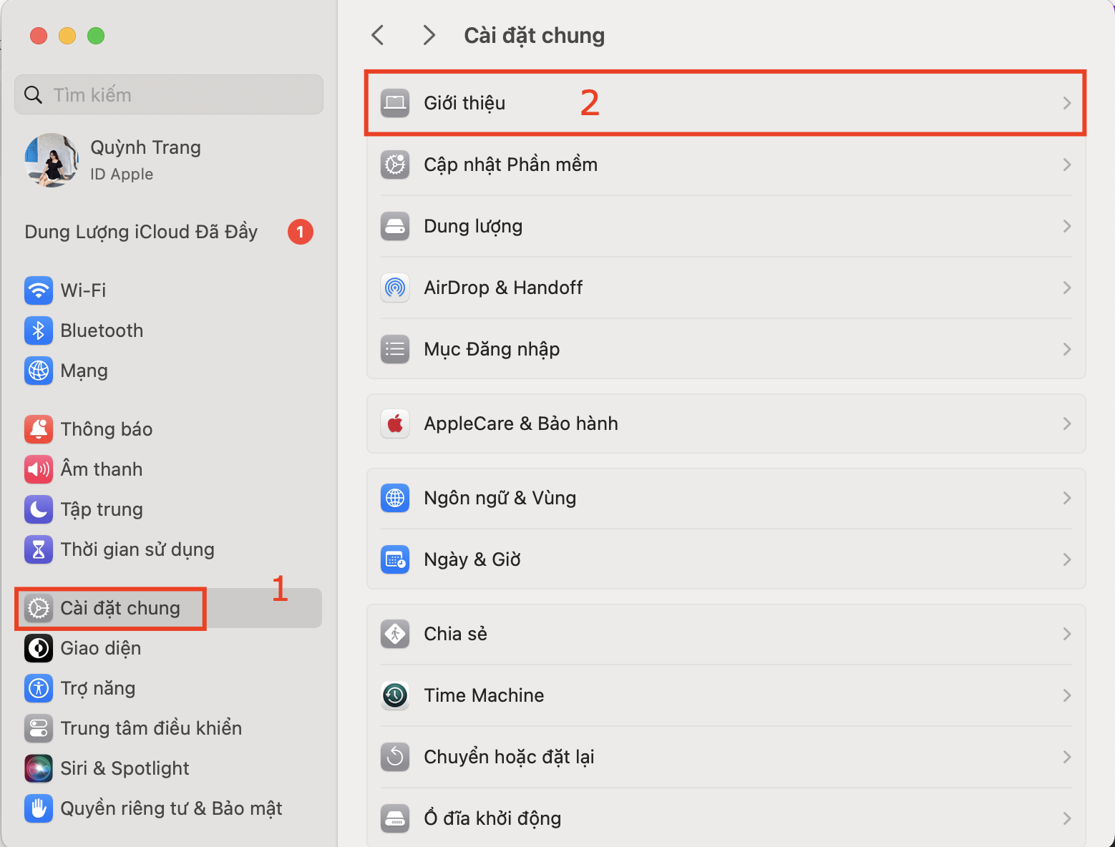Image resolution: width=1115 pixels, height=847 pixels.
Task: Click the AirDrop & Handoff icon
Action: pyautogui.click(x=395, y=288)
